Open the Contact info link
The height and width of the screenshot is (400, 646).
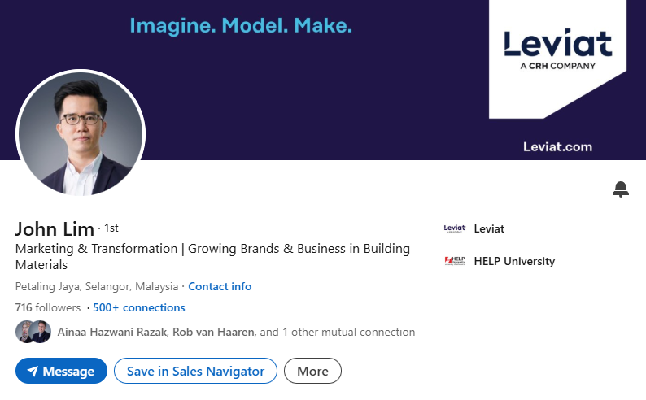pos(220,286)
